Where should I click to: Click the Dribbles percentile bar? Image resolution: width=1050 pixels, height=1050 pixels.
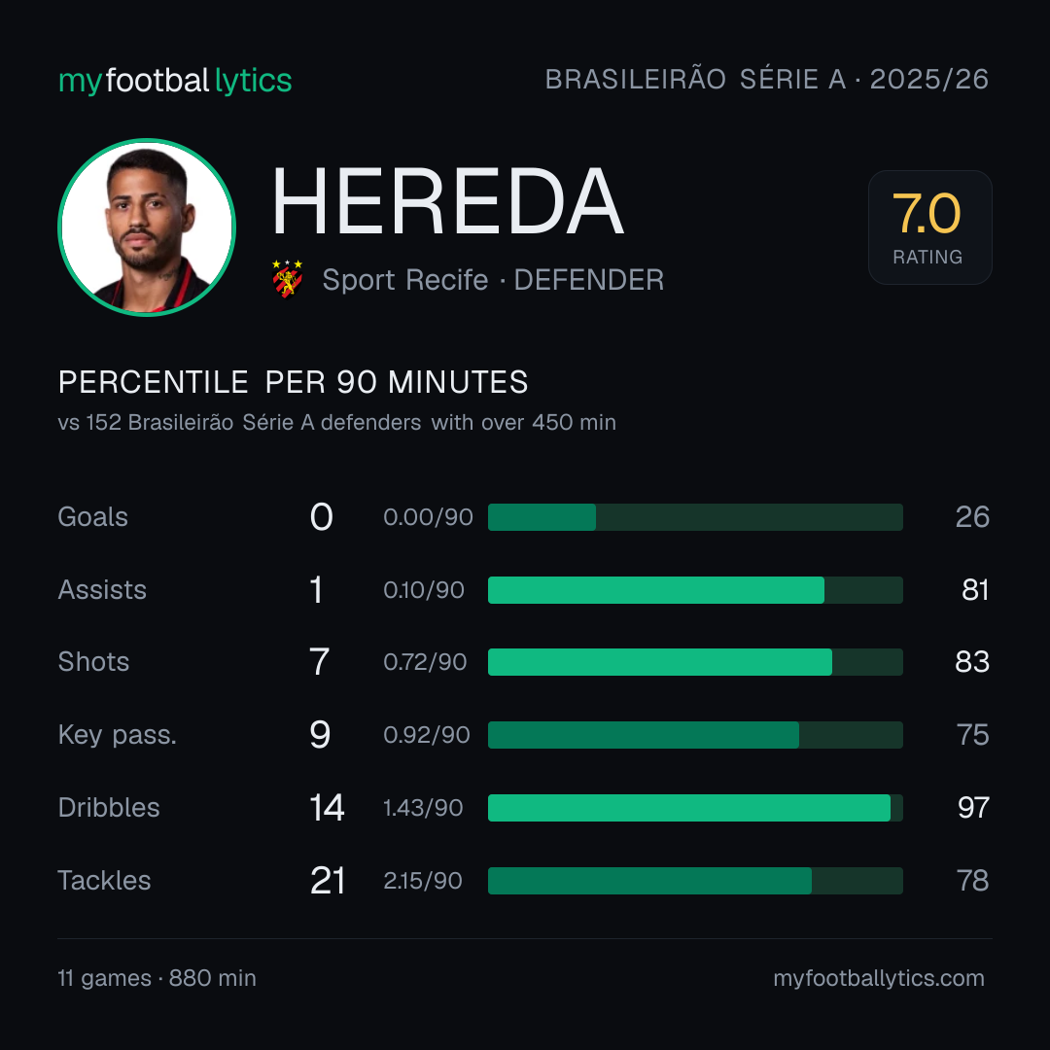point(695,808)
